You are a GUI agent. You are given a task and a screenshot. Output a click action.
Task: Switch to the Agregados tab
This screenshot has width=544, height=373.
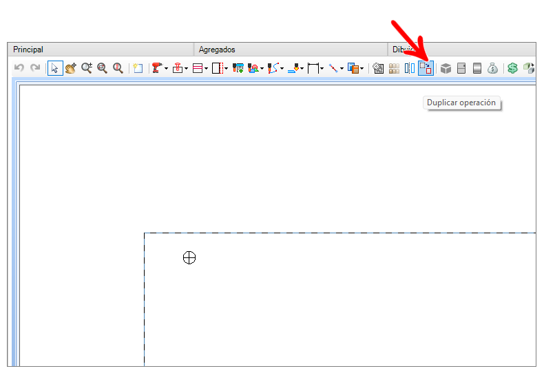291,50
